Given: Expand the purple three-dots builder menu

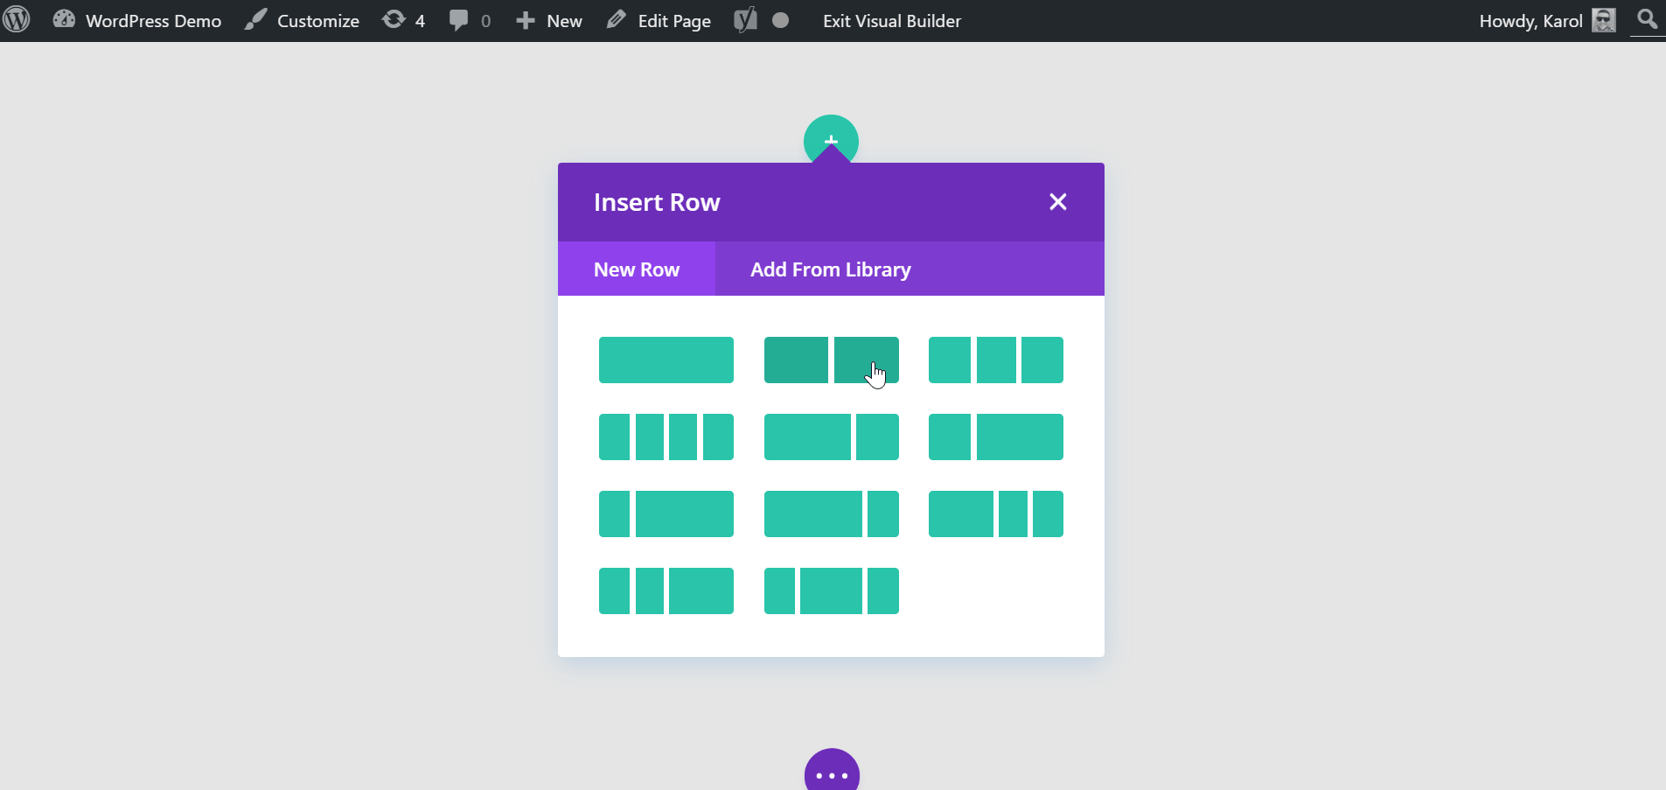Looking at the screenshot, I should point(831,773).
